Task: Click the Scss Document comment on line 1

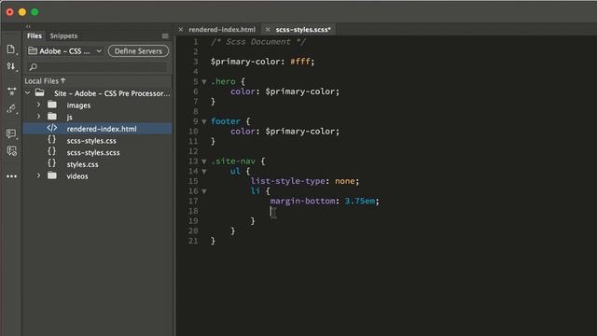Action: 258,41
